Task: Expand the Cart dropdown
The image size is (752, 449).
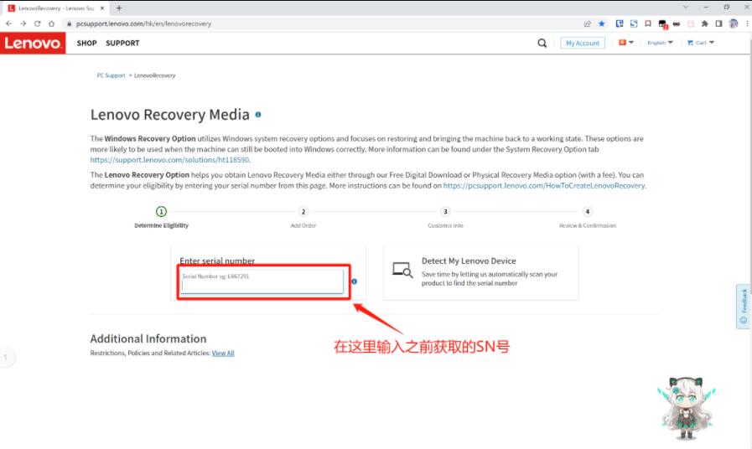Action: click(701, 43)
